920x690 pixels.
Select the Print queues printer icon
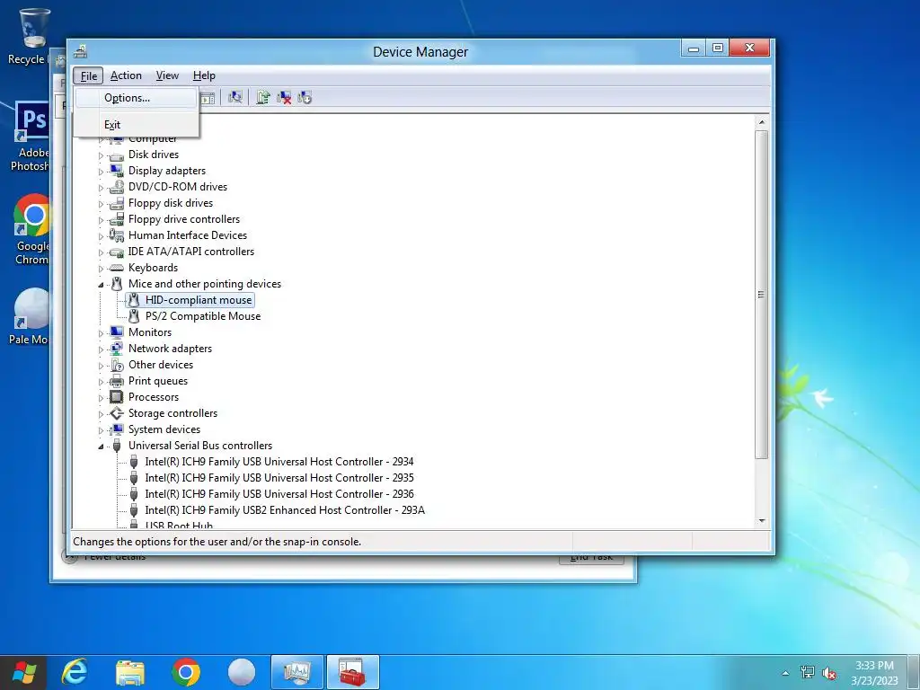pos(117,381)
